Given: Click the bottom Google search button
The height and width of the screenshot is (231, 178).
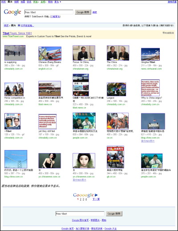Looking at the screenshot, I should 114,214.
